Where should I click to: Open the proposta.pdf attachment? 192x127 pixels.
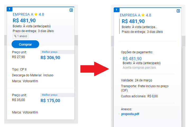tap(130, 114)
